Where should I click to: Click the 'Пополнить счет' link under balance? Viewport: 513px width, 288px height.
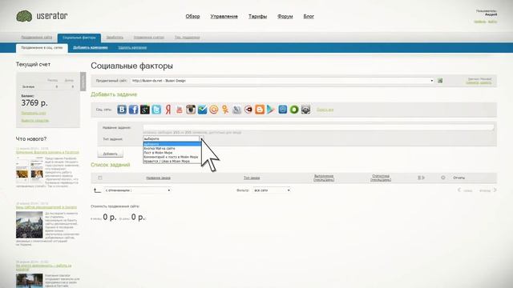point(34,113)
